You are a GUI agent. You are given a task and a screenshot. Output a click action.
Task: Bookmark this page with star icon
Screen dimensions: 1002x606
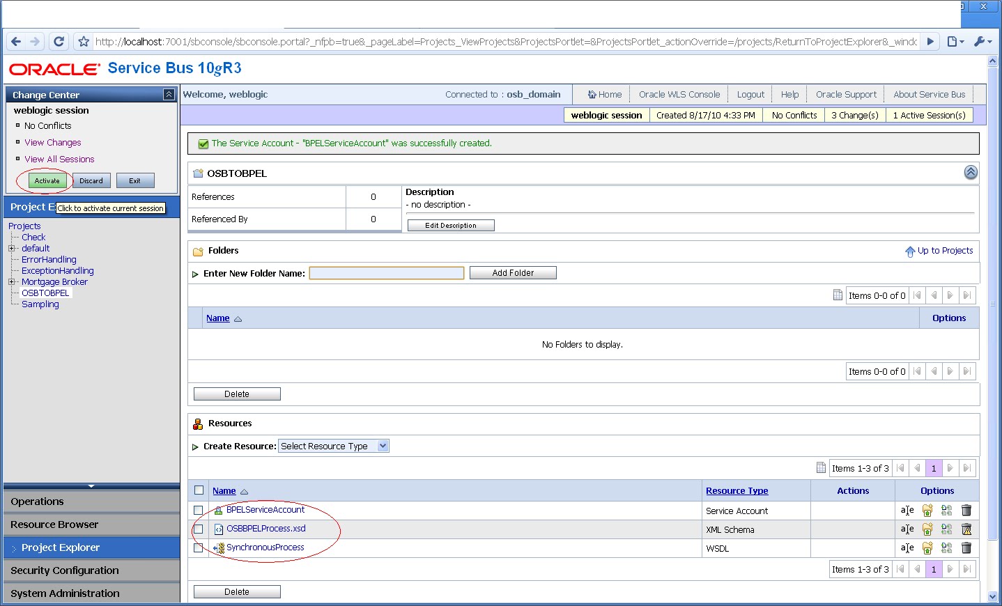tap(84, 41)
